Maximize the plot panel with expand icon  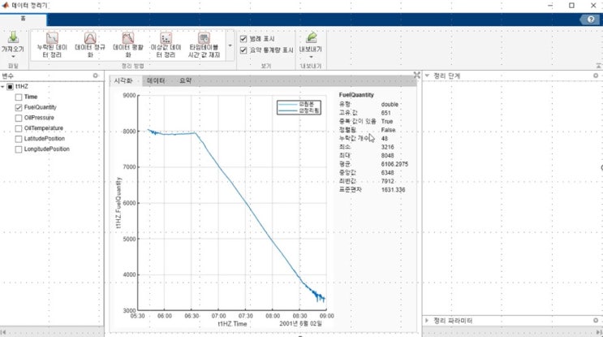click(x=417, y=75)
